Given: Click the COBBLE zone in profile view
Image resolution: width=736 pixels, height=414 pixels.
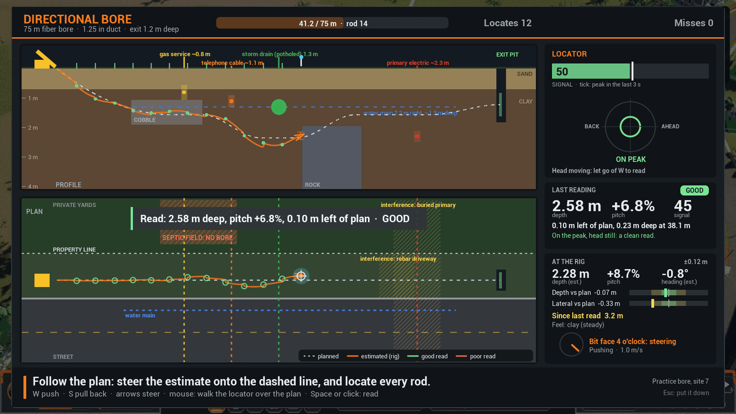Looking at the screenshot, I should (167, 112).
